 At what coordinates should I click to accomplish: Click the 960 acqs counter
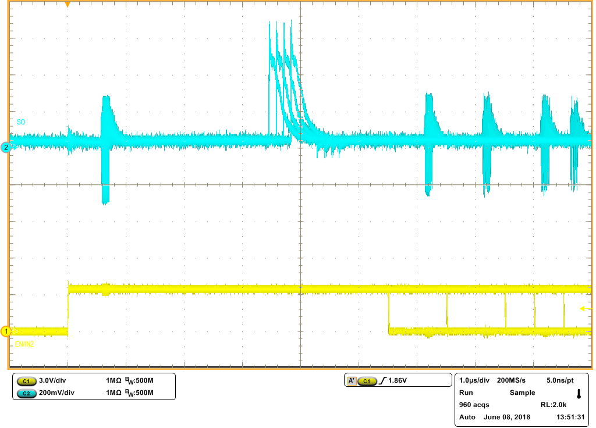click(x=474, y=405)
